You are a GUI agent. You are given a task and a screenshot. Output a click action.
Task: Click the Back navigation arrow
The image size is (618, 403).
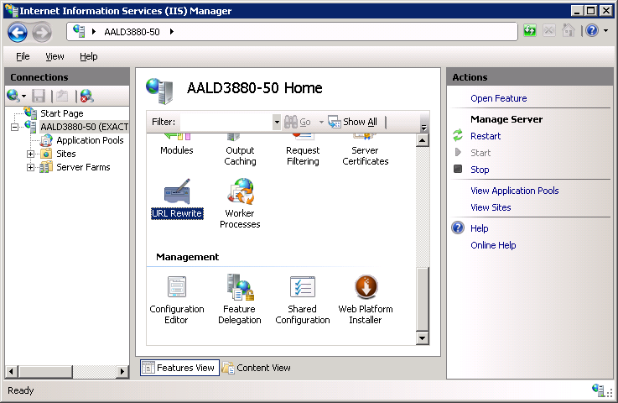click(18, 32)
